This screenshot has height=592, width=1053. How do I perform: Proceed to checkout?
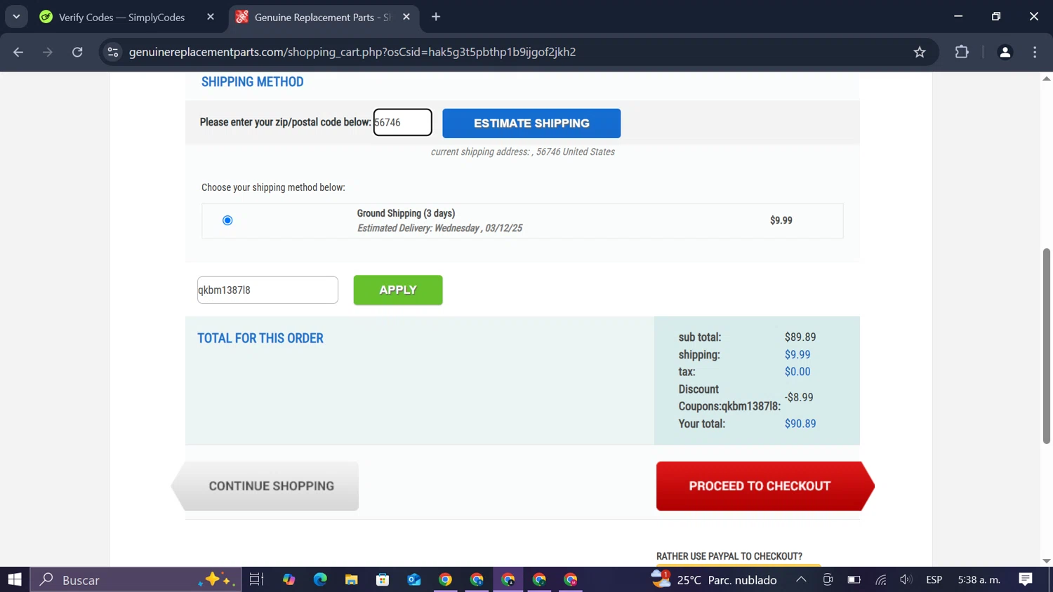(765, 486)
